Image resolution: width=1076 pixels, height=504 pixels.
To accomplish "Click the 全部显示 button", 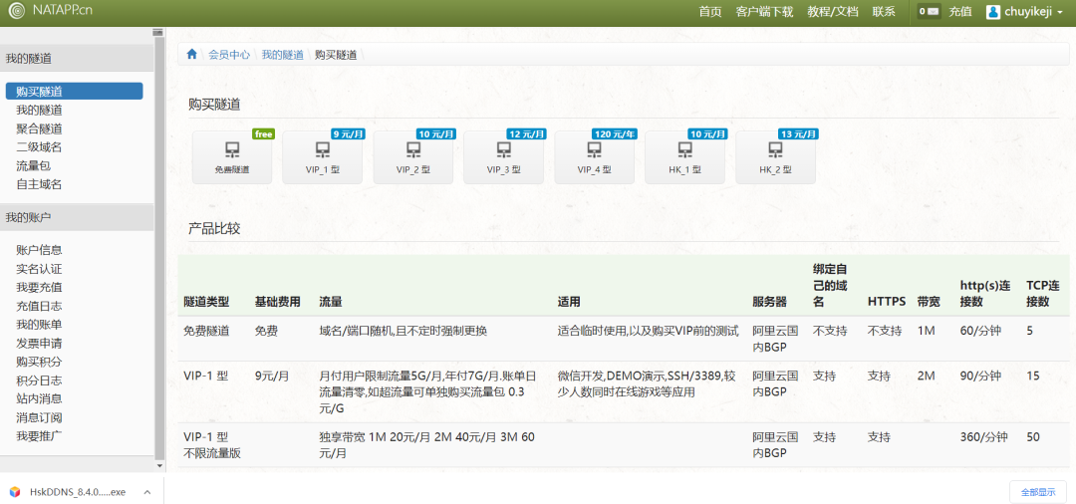I will [1036, 492].
